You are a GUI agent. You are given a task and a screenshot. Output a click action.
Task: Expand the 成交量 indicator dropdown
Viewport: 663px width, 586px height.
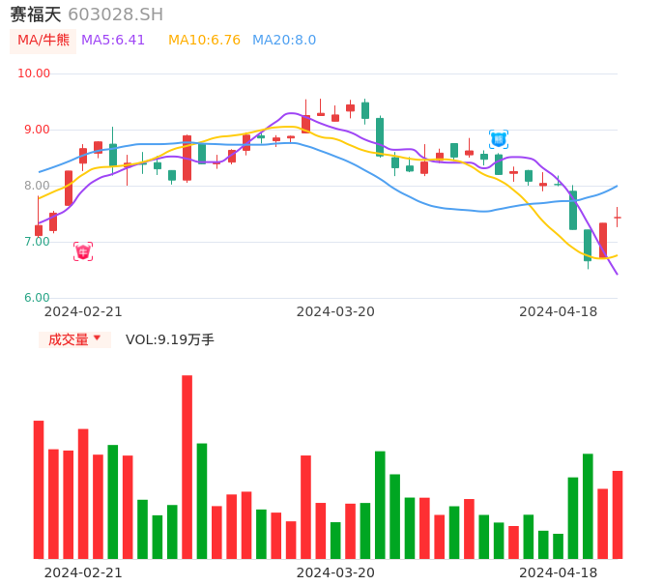[x=74, y=339]
